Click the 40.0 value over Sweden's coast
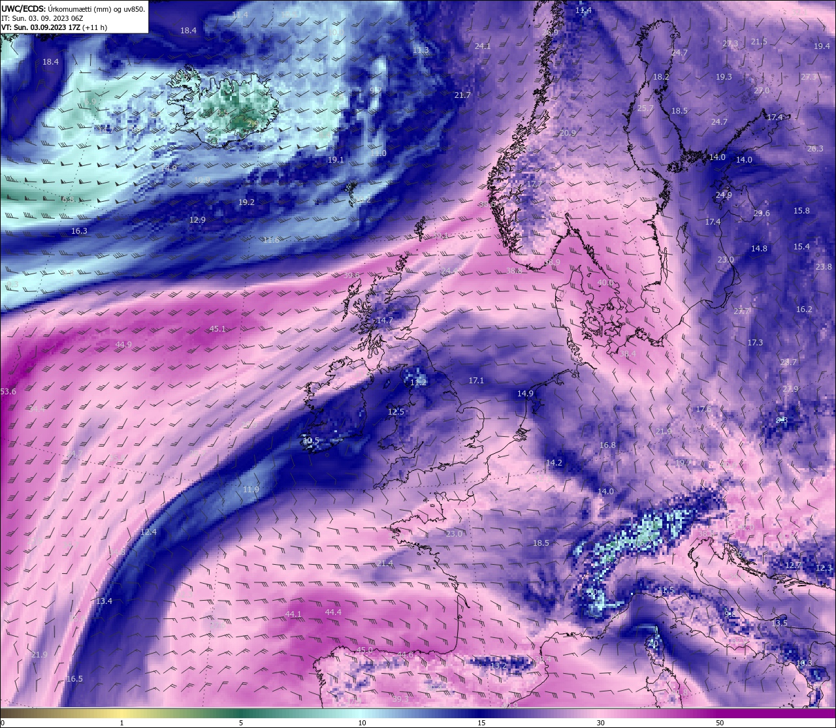Screen dimensions: 836x728 pos(605,283)
